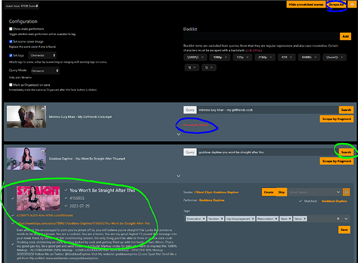358x263 pixels.
Task: Open the Select Studio dropdown
Action: click(315, 192)
